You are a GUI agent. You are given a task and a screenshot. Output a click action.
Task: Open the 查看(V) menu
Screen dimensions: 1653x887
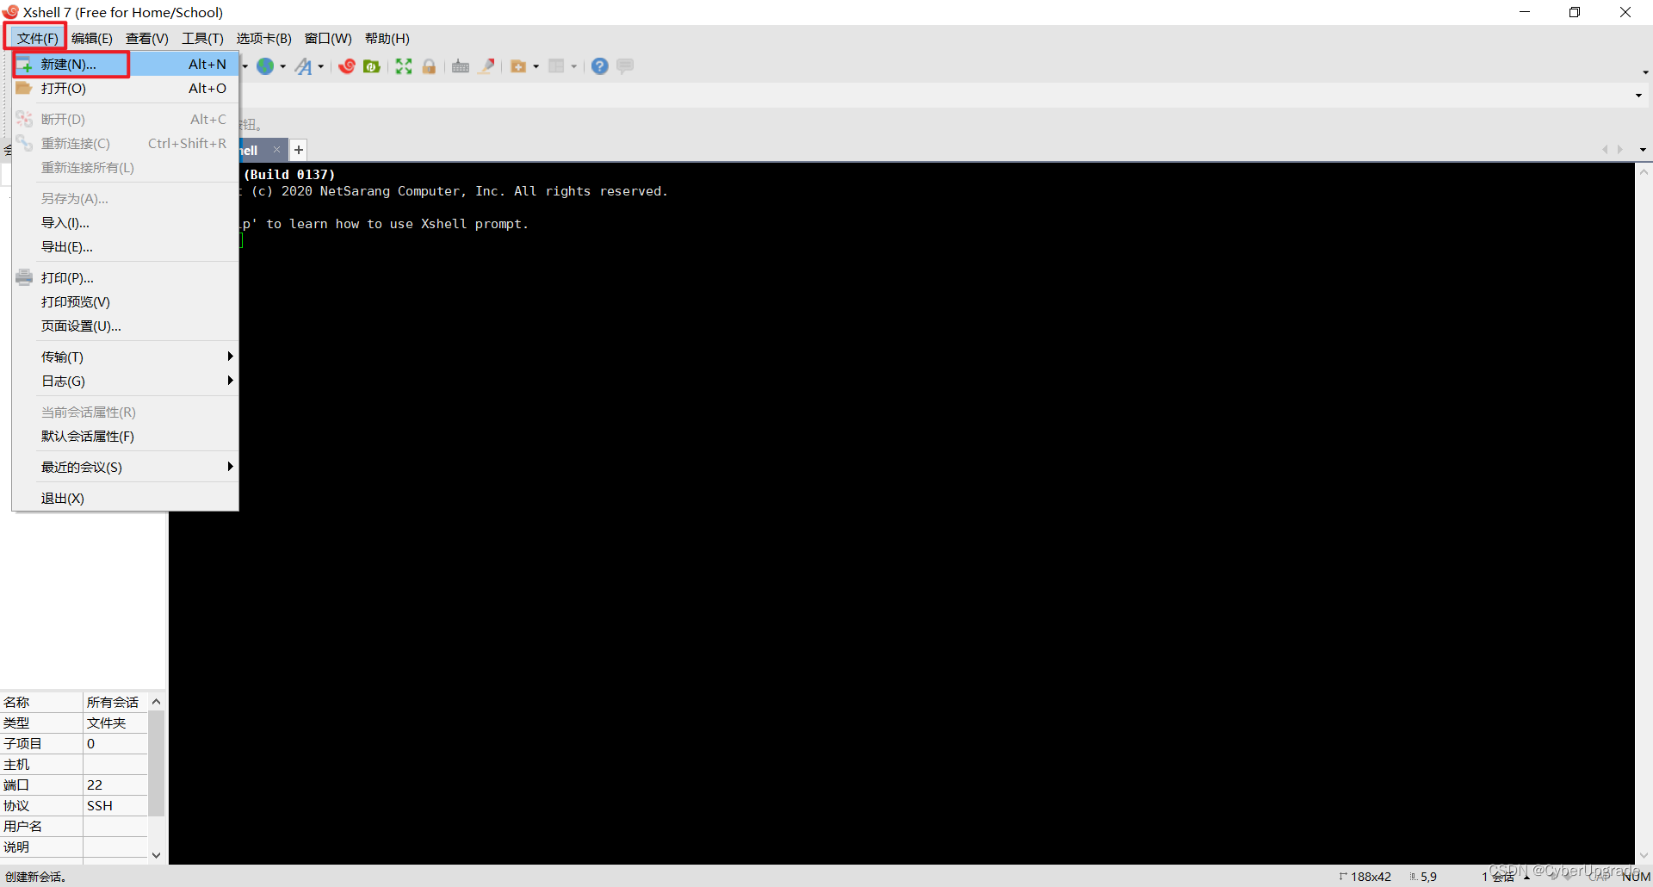pyautogui.click(x=147, y=38)
